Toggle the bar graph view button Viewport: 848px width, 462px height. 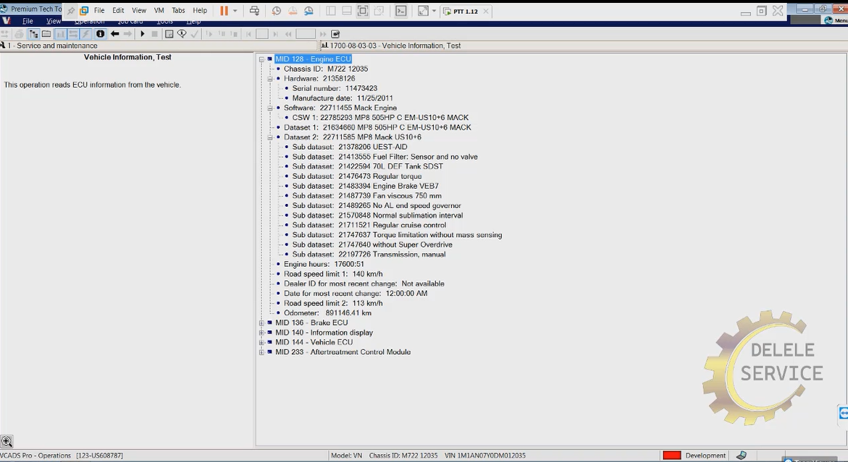60,34
